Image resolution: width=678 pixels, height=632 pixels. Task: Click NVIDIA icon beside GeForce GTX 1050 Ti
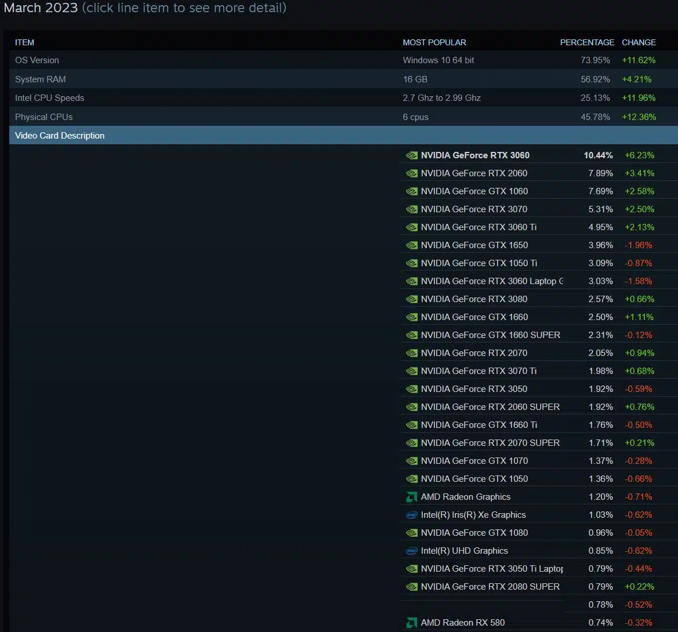(412, 263)
